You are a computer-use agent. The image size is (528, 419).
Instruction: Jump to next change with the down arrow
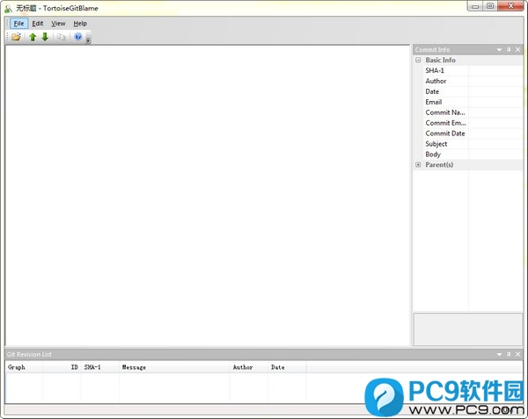[45, 37]
